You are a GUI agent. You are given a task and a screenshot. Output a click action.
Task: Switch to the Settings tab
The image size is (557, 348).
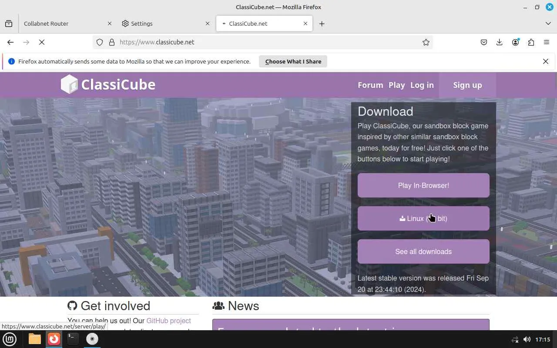[166, 23]
